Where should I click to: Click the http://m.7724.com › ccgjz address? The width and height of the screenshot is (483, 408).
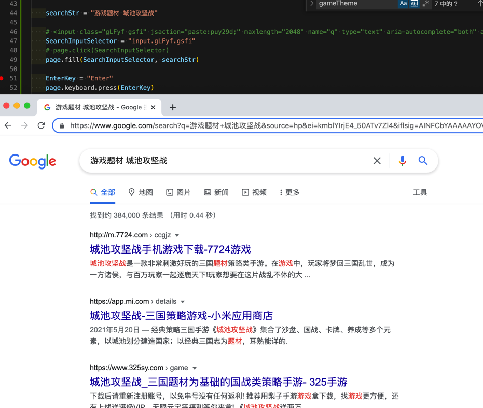tap(130, 235)
